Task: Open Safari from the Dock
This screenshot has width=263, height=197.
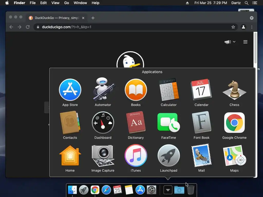Action: click(x=106, y=190)
